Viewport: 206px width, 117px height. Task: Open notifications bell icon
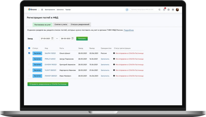pyautogui.click(x=164, y=10)
